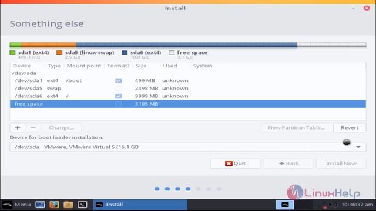Click the free space legend swatch
This screenshot has height=211, width=376.
[172, 53]
